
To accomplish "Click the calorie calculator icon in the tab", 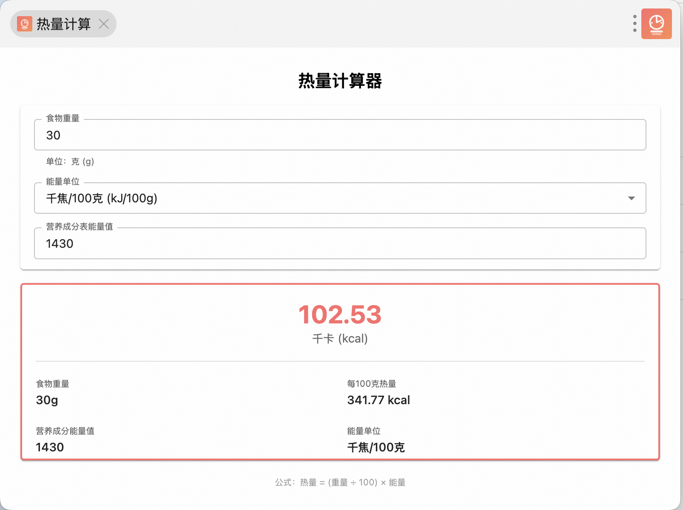I will [x=25, y=24].
